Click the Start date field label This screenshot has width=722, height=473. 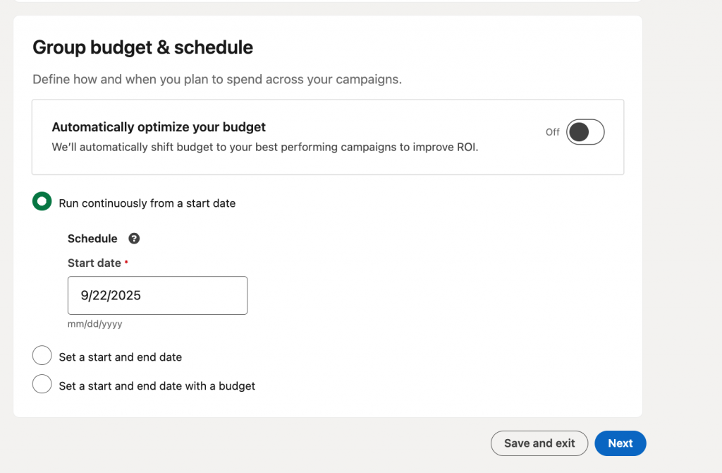pos(94,263)
